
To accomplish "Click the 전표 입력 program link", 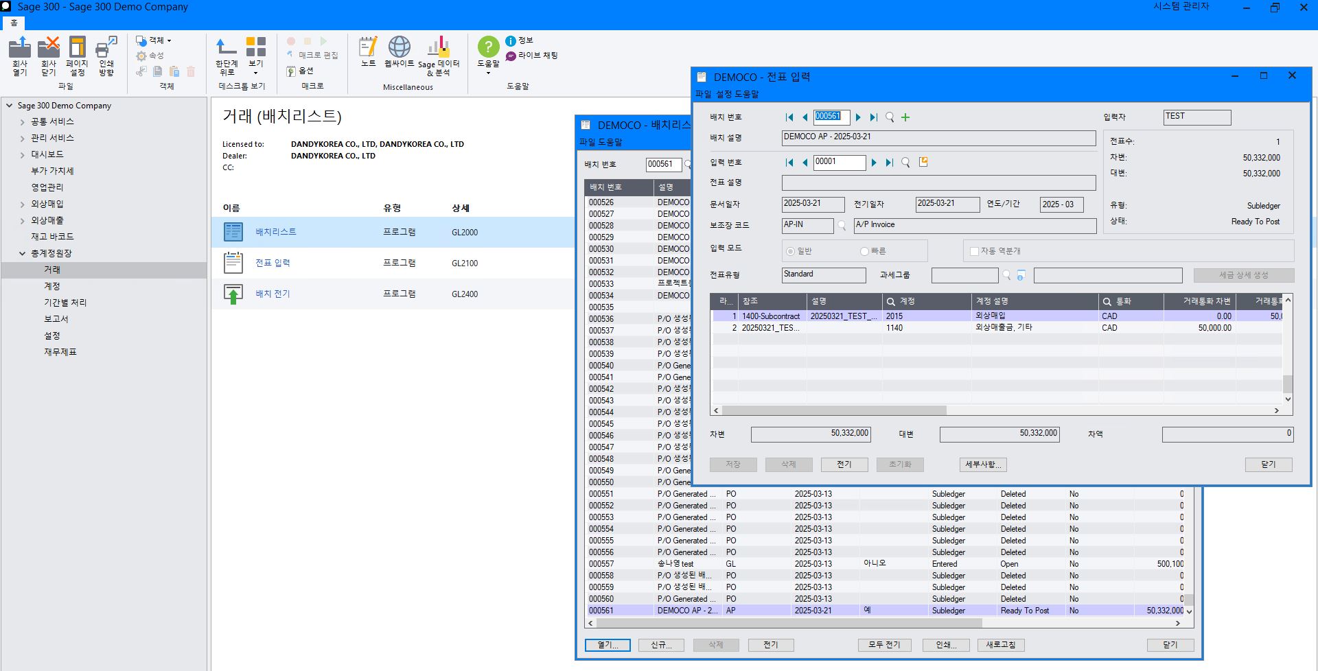I will [273, 263].
